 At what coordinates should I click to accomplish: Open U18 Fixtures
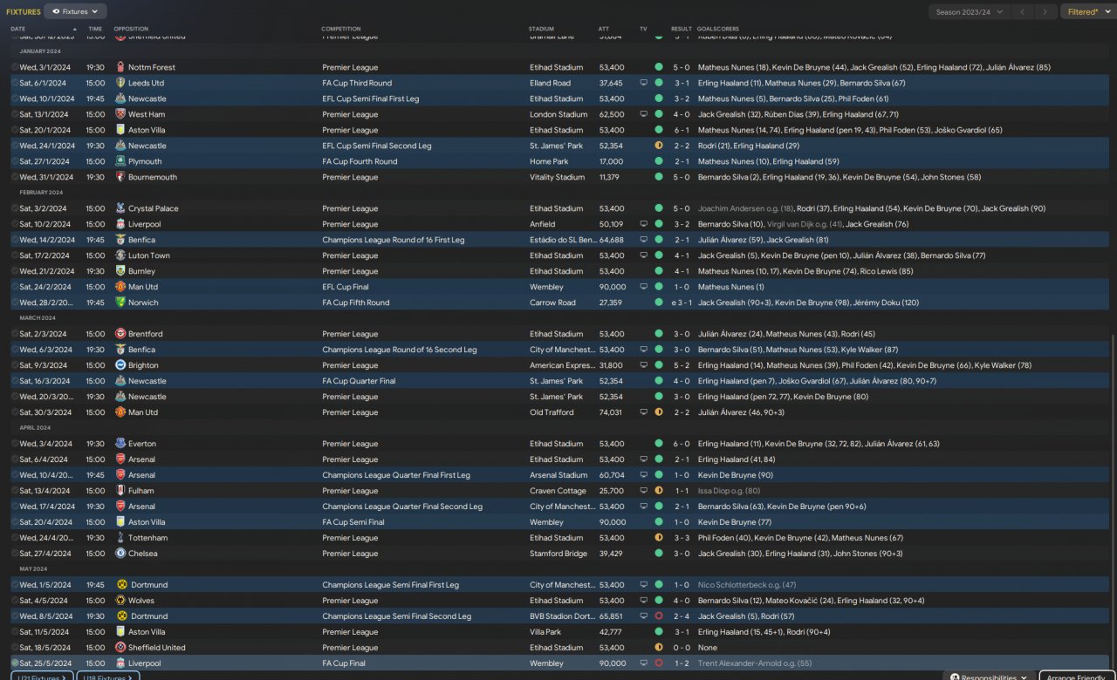click(108, 677)
